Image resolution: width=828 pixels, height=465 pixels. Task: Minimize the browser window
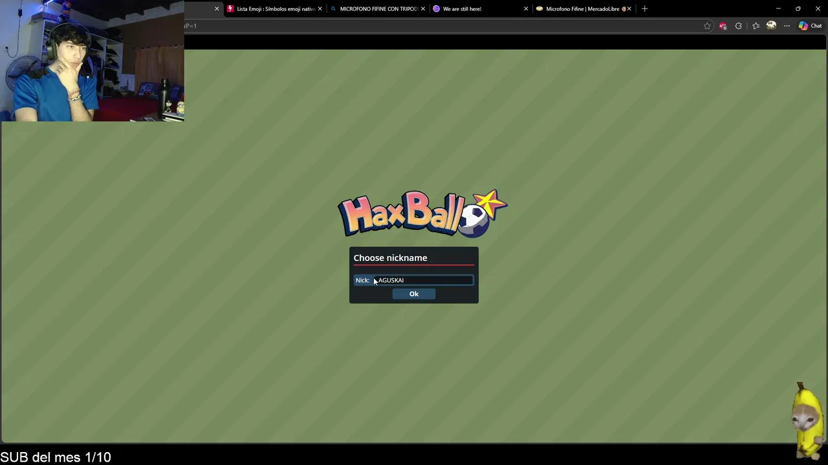778,9
